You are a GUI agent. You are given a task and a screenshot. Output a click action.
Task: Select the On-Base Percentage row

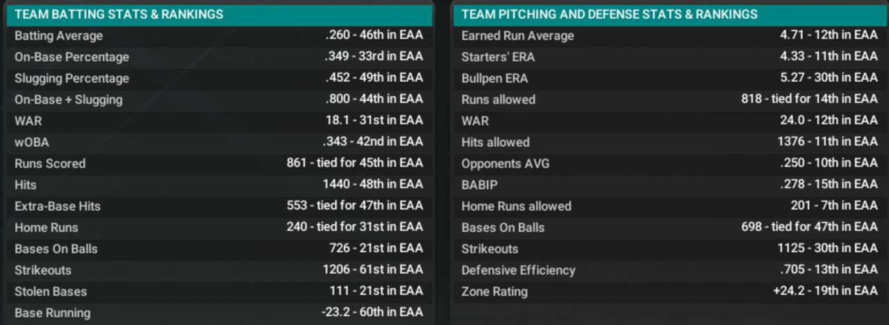(x=219, y=58)
